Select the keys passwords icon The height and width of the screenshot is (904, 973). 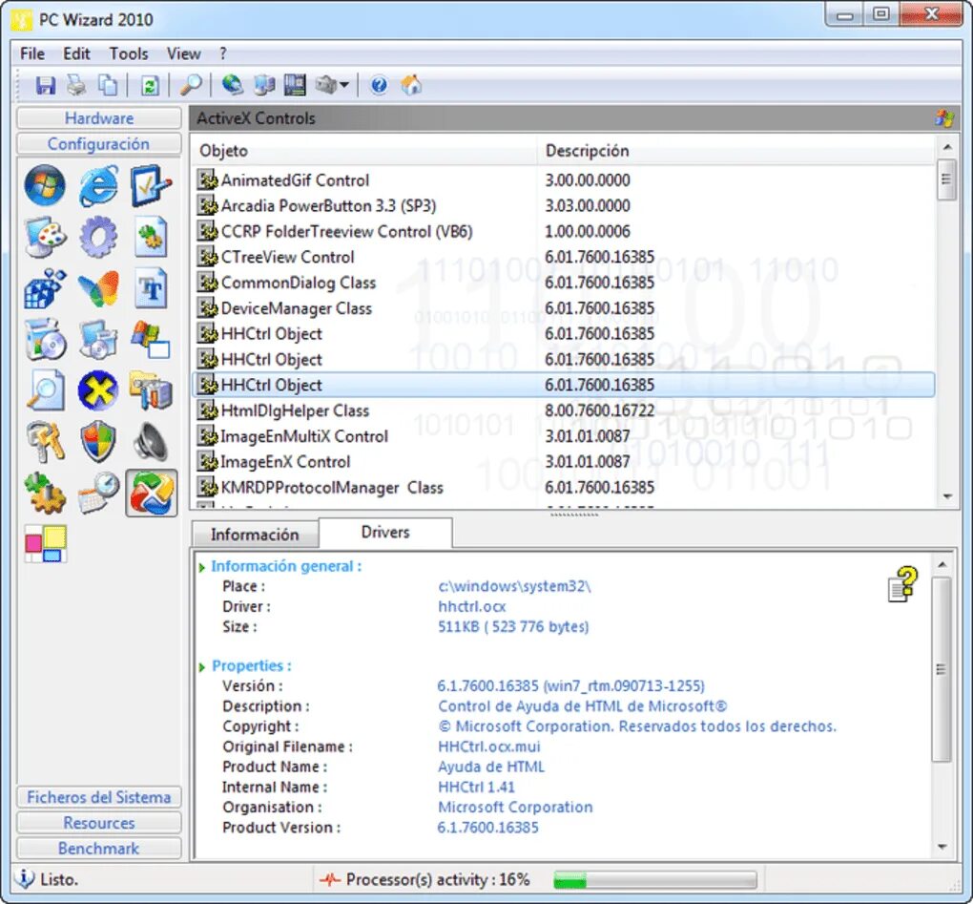tap(45, 441)
